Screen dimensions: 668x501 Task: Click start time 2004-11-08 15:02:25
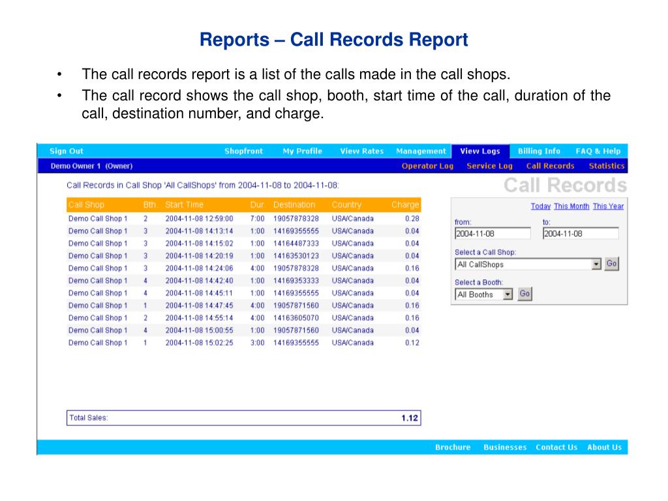(199, 342)
